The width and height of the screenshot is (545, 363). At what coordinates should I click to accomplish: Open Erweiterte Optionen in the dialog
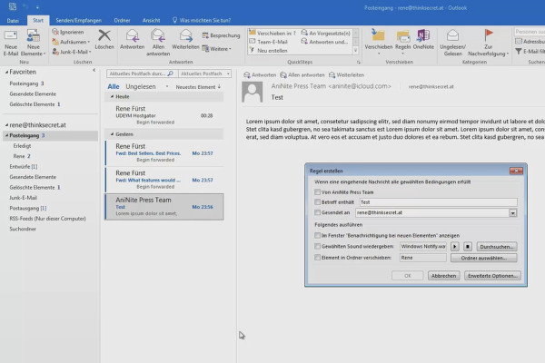tap(492, 276)
